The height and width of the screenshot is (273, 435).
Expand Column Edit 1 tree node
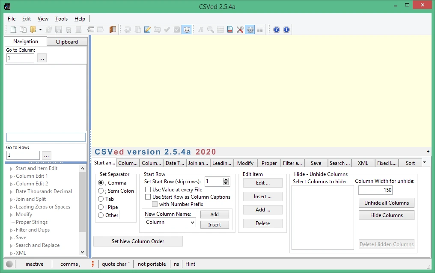click(12, 176)
